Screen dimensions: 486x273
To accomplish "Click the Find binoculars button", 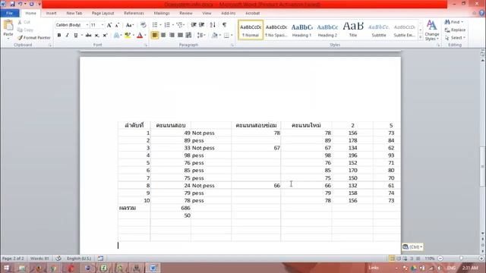I will (x=453, y=22).
